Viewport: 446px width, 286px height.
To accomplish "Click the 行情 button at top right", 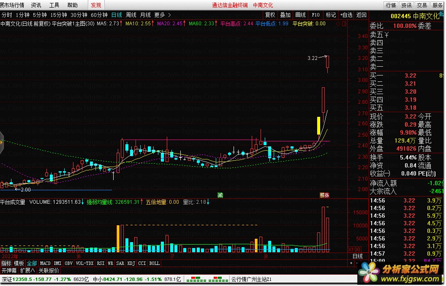I will coord(391,5).
